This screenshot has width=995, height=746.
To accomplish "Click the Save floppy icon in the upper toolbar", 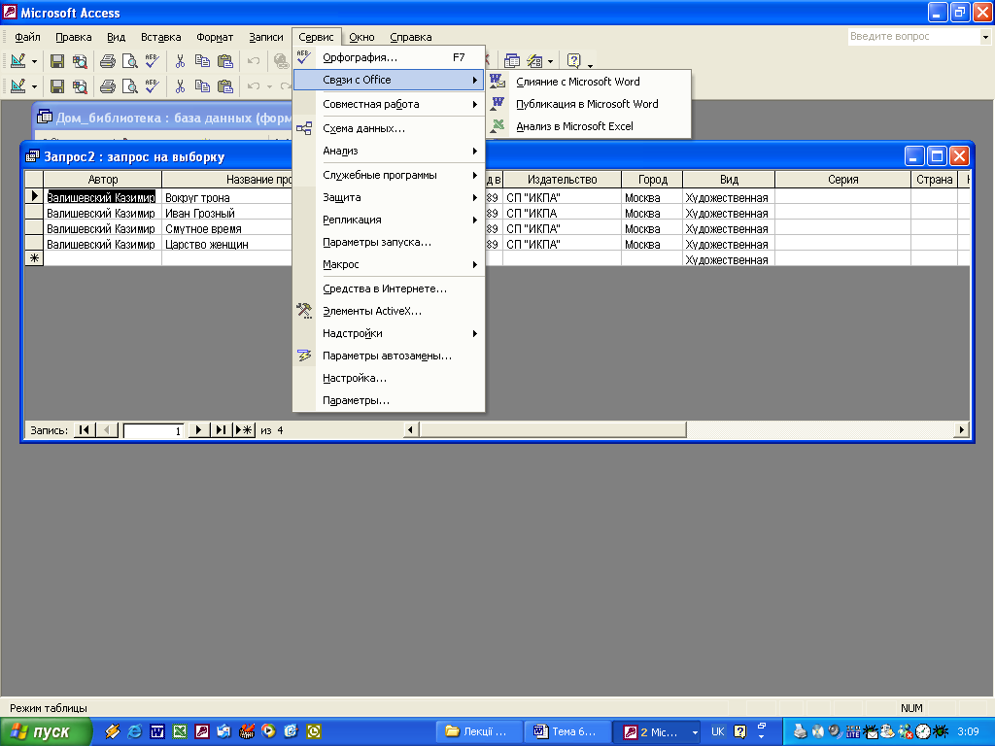I will coord(57,61).
